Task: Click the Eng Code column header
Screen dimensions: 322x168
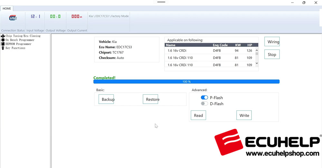Action: (220, 45)
